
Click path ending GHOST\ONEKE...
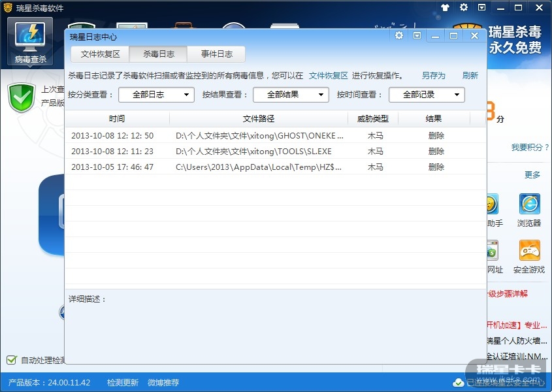[x=259, y=136]
